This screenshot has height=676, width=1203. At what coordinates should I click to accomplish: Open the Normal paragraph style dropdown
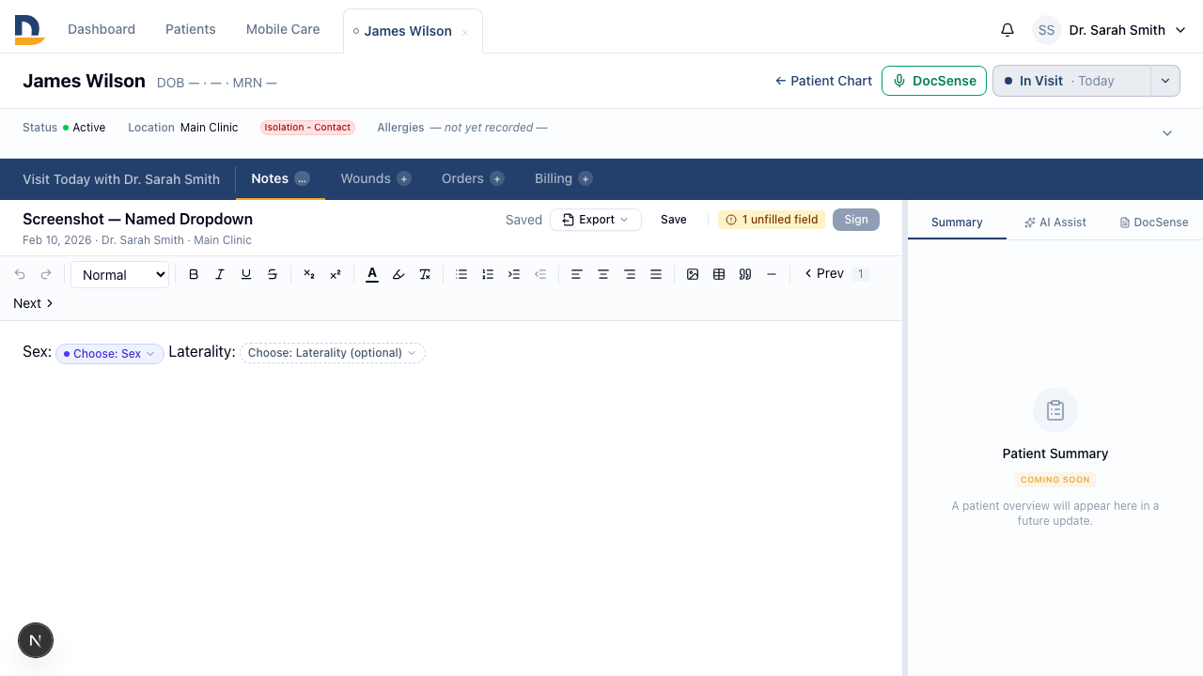click(x=120, y=274)
